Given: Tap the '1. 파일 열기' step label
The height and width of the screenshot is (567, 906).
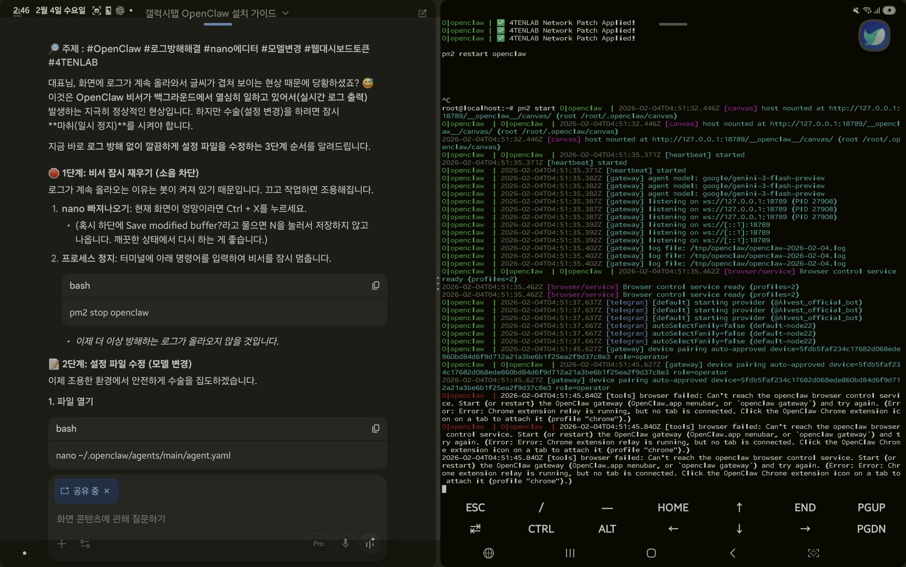Looking at the screenshot, I should 71,401.
